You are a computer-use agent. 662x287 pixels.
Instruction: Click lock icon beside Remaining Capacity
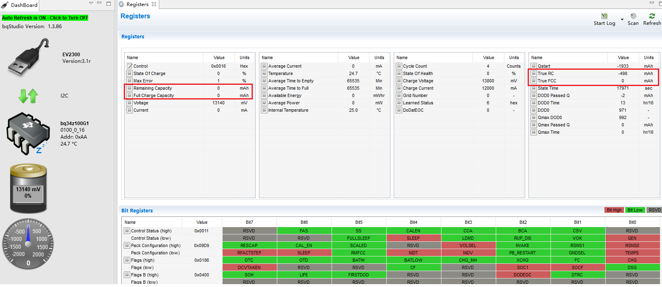click(129, 88)
